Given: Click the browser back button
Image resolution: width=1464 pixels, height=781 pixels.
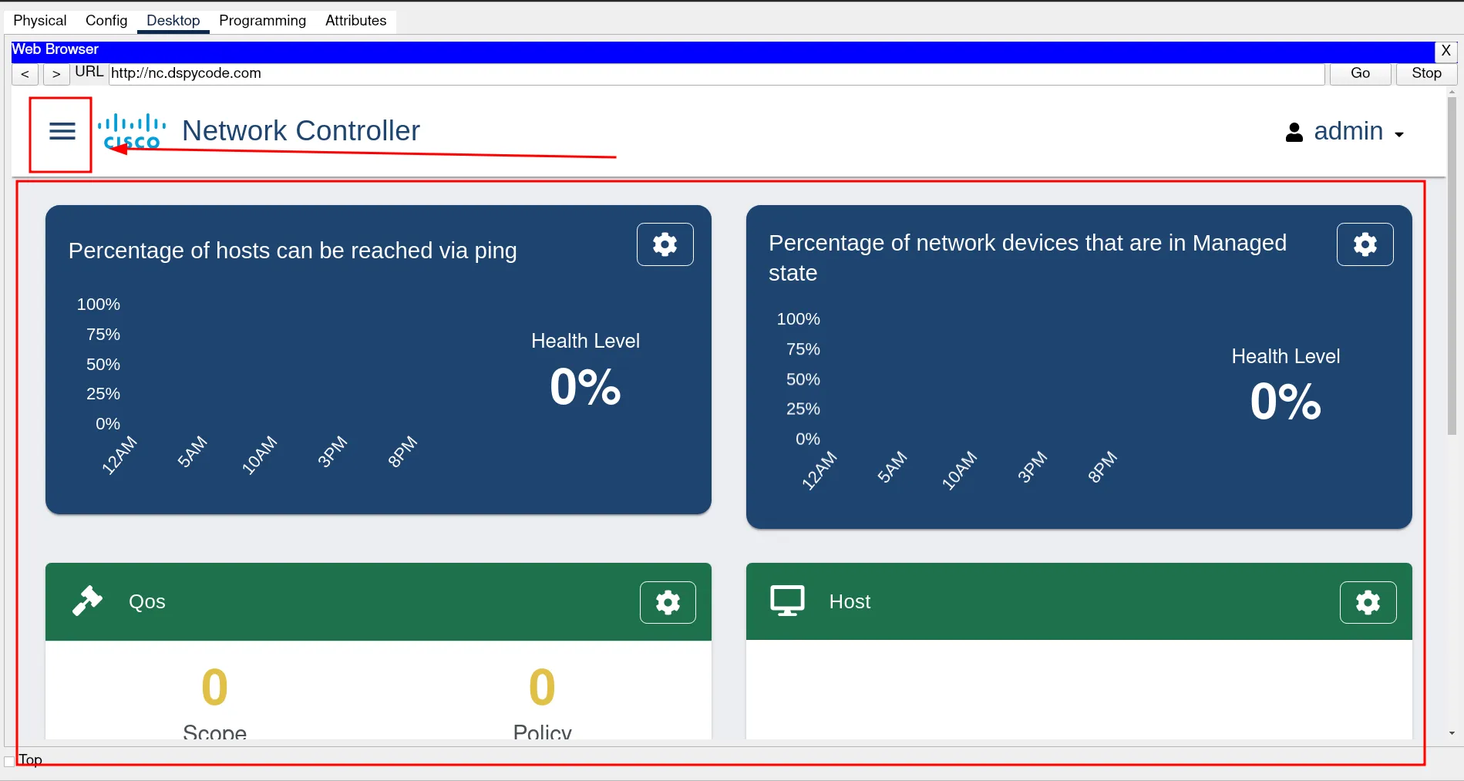Looking at the screenshot, I should pos(25,74).
